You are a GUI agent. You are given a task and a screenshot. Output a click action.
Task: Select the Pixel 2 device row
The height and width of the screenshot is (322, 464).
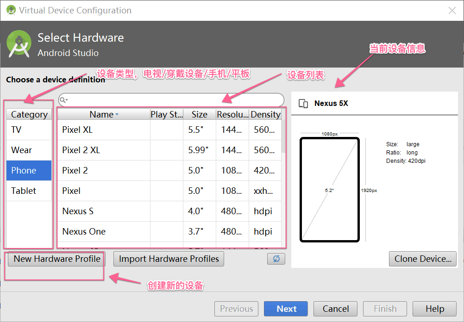coord(169,171)
